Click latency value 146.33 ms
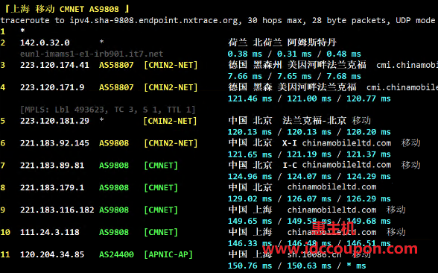The width and height of the screenshot is (438, 273). tap(250, 243)
